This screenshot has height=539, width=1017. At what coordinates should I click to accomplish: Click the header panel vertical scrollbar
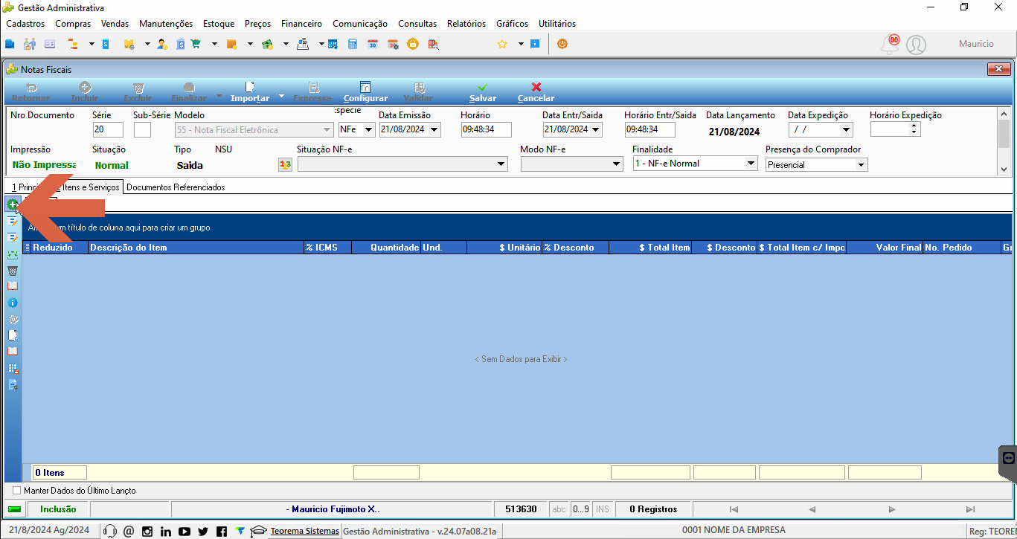tap(1004, 142)
